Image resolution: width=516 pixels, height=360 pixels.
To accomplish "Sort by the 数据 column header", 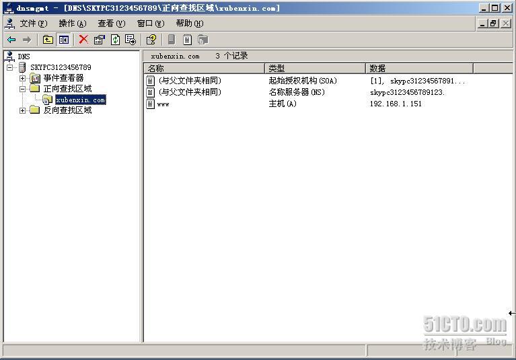I will (x=420, y=69).
